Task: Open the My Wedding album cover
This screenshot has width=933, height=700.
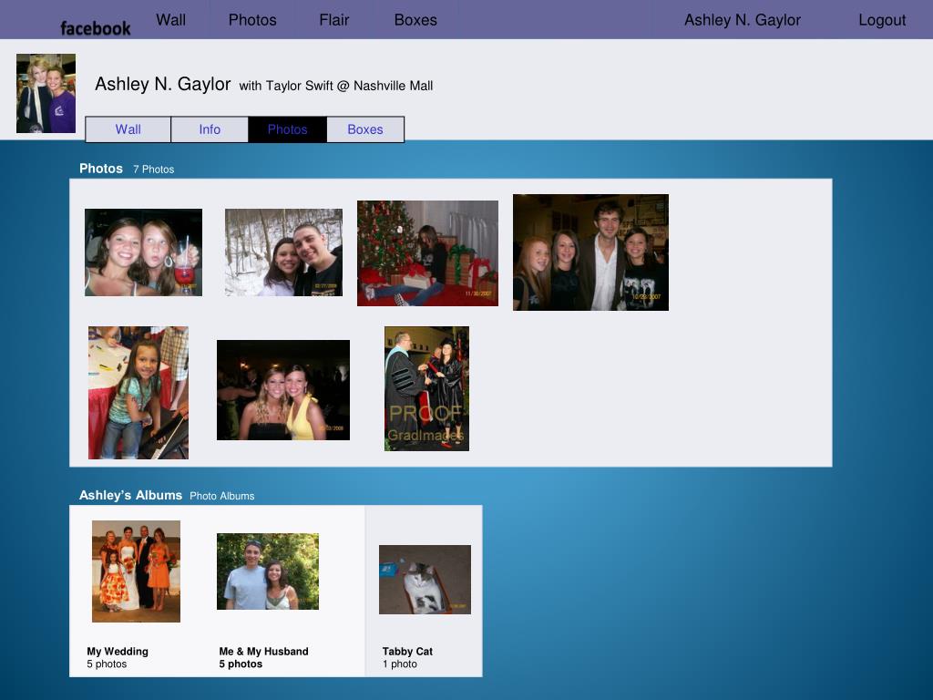Action: (x=137, y=571)
